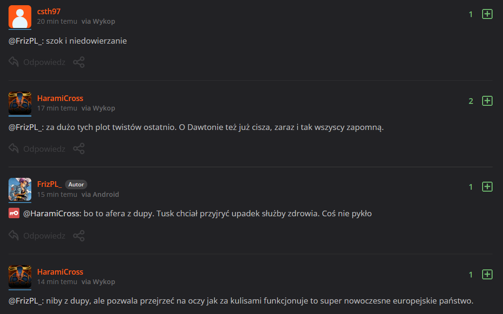Upvote csth97's comment with plus icon
Viewport: 503px width, 314px height.
coord(487,14)
